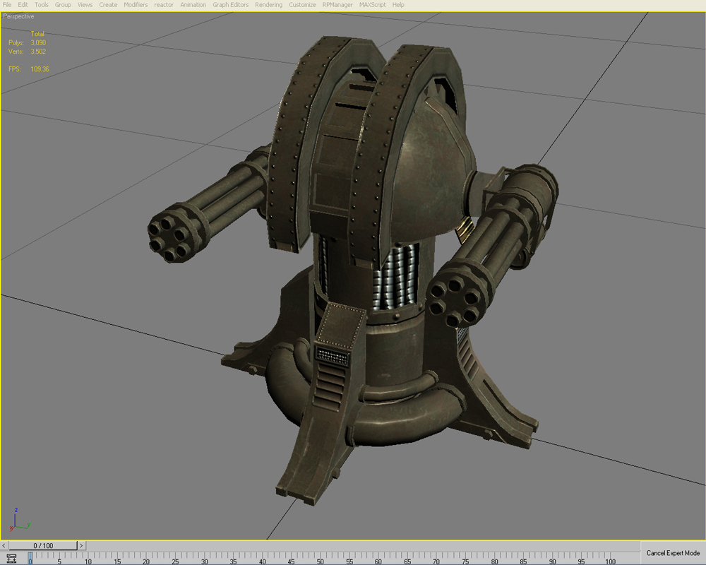
Task: Open the Rendering menu
Action: (x=268, y=5)
